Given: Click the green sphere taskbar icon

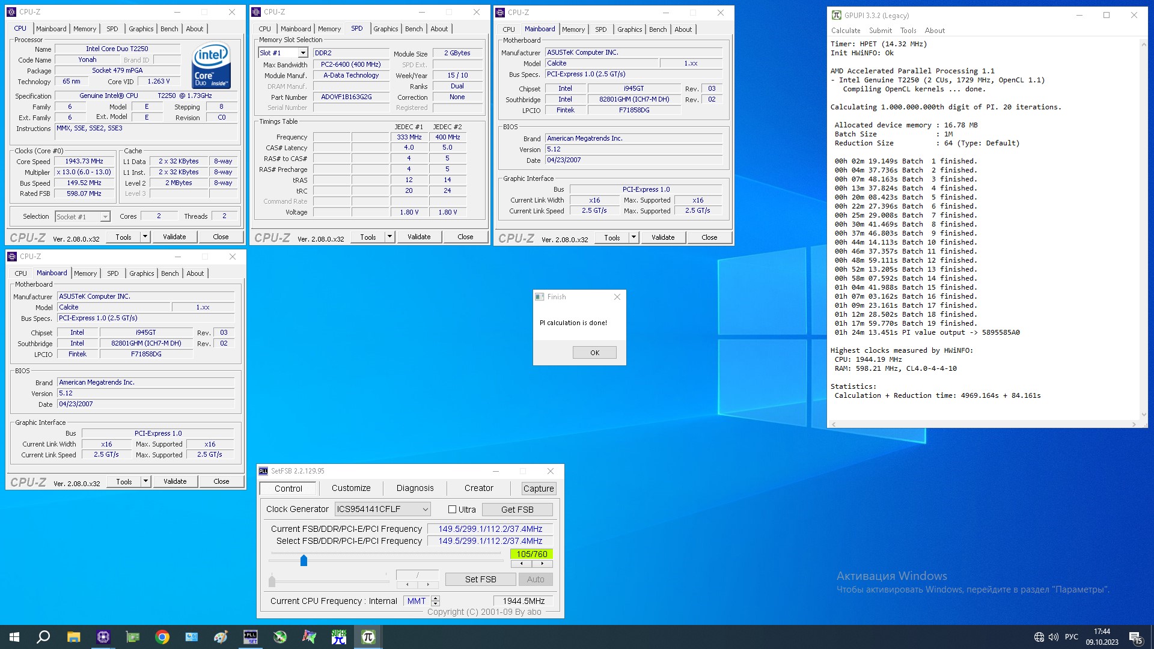Looking at the screenshot, I should (x=279, y=637).
